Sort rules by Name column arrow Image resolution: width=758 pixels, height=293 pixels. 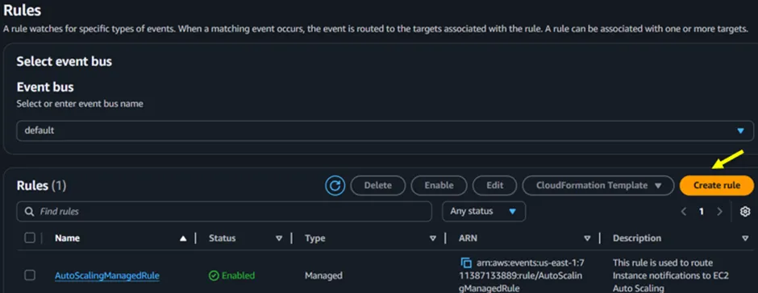[183, 238]
